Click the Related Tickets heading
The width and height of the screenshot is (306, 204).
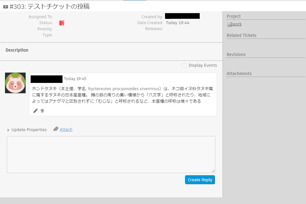pyautogui.click(x=241, y=35)
